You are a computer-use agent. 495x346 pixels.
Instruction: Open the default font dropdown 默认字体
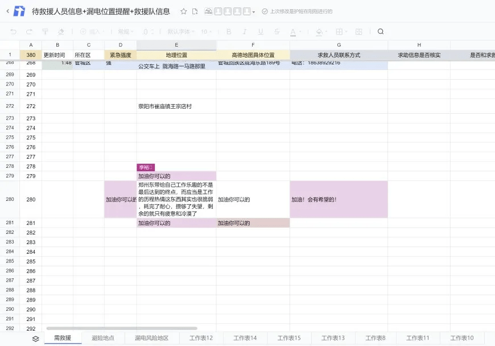pos(181,31)
